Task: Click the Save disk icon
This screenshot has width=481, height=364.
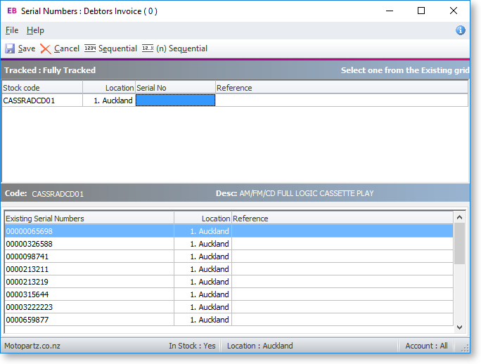Action: [10, 48]
